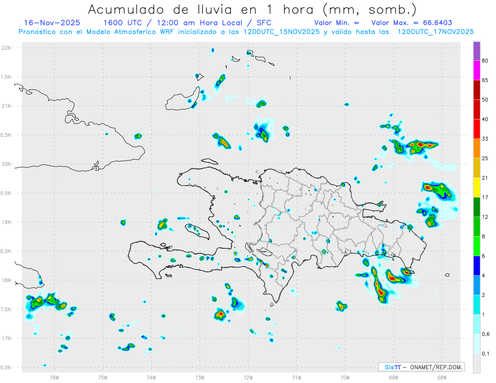Image resolution: width=496 pixels, height=383 pixels.
Task: Click the '19N' latitude label
Action: tap(6, 222)
